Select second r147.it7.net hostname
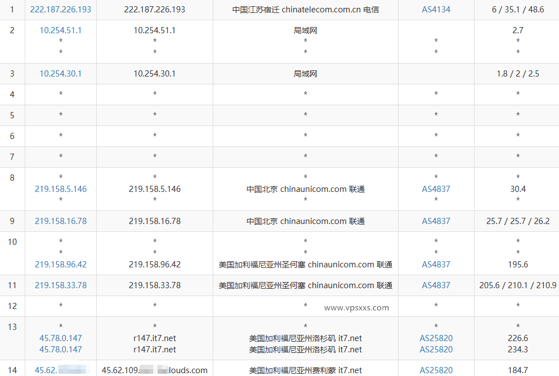This screenshot has height=376, width=559. 155,350
